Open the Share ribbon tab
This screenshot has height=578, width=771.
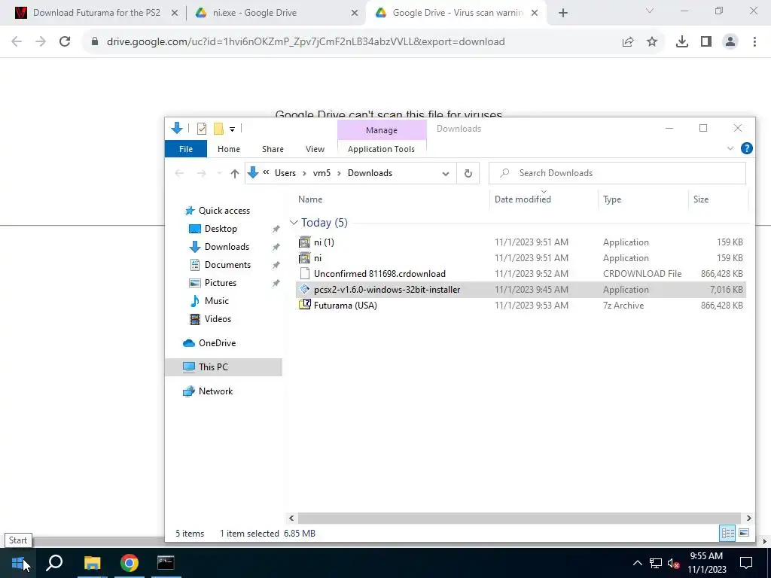(x=273, y=149)
